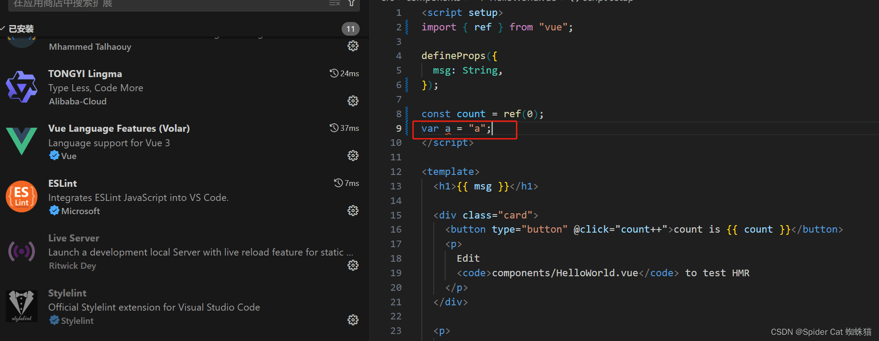Open the Live Server extension title
Viewport: 879px width, 341px height.
point(74,238)
